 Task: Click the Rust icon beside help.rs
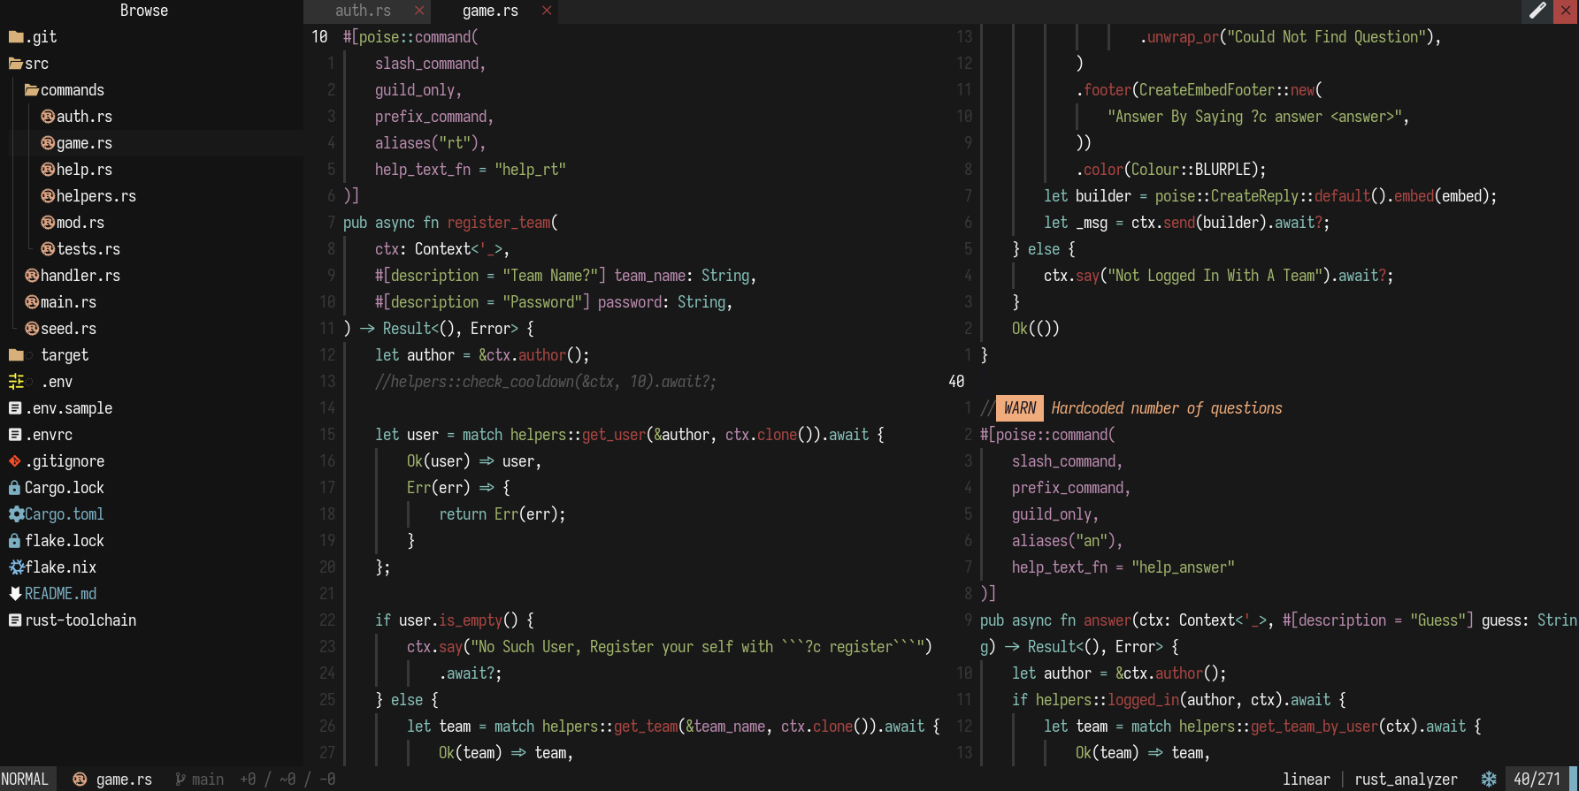(x=49, y=170)
